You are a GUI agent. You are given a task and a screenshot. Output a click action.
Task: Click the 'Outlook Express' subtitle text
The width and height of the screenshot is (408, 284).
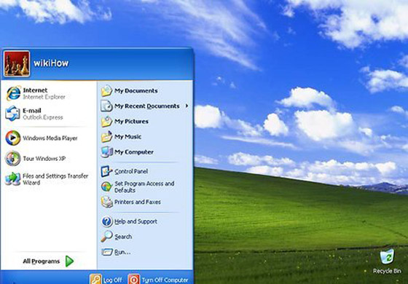tap(43, 117)
